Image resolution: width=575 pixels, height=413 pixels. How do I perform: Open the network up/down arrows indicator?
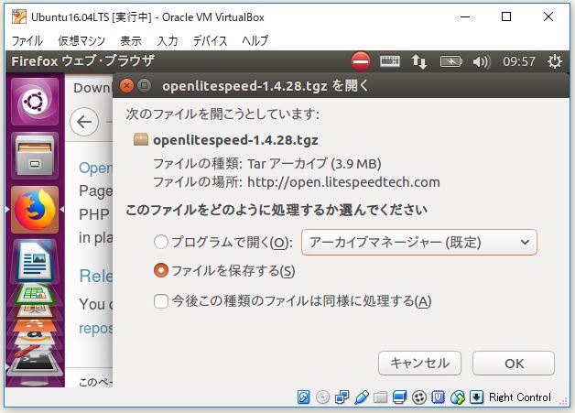click(418, 61)
